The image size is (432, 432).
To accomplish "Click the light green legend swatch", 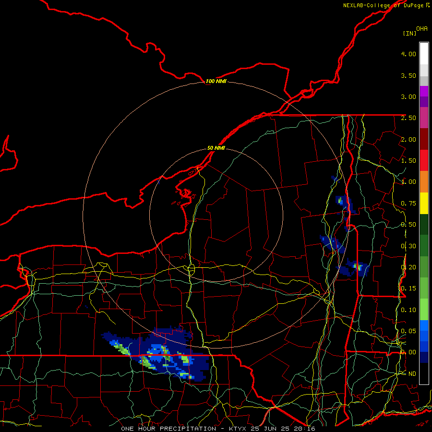I will 424,310.
